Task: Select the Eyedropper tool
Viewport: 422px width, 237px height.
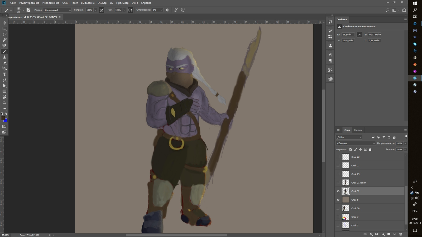Action: tap(4, 46)
